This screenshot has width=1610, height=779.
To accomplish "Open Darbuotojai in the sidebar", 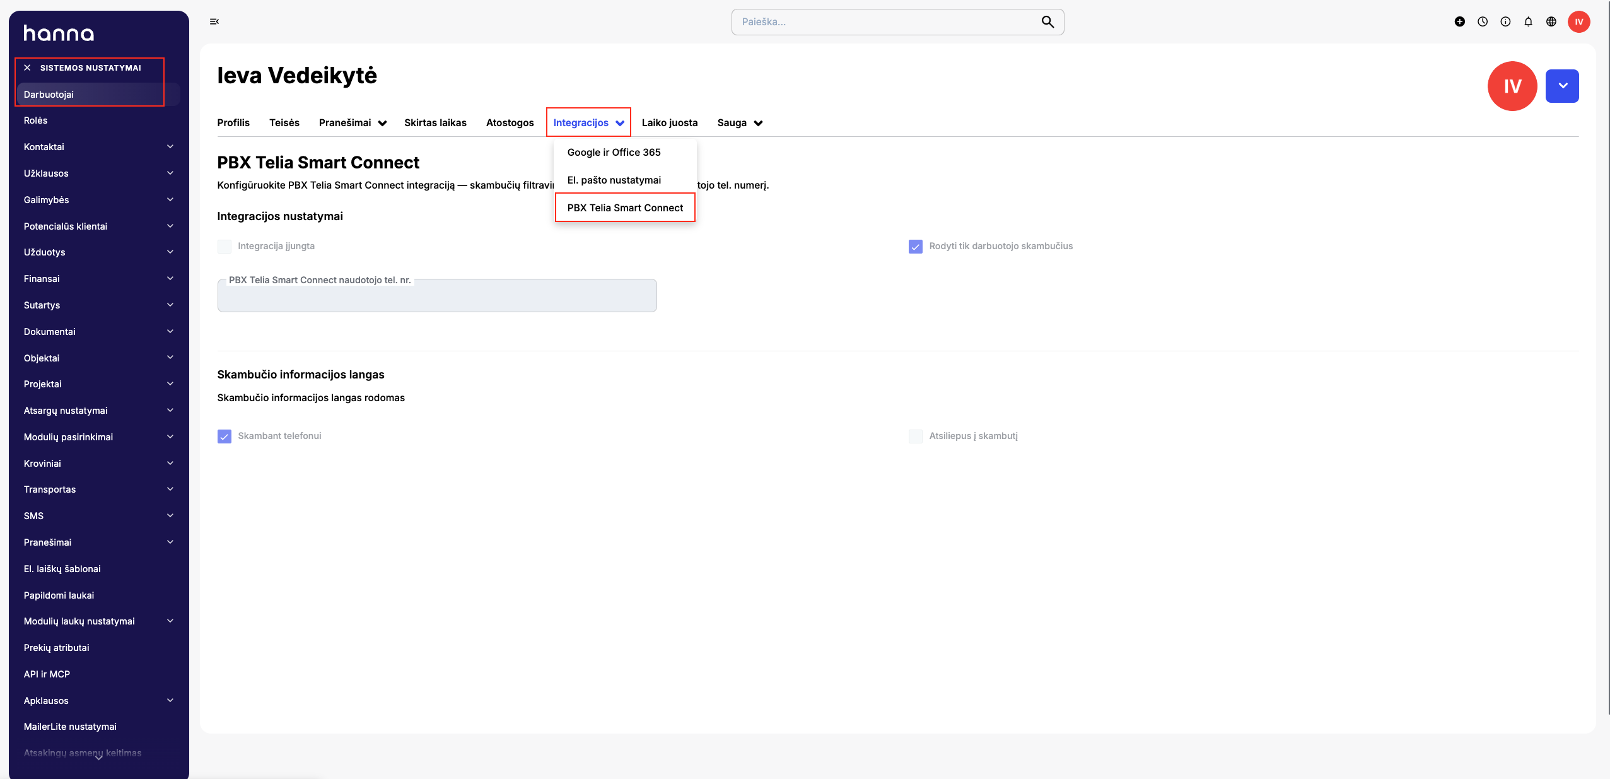I will [x=99, y=94].
